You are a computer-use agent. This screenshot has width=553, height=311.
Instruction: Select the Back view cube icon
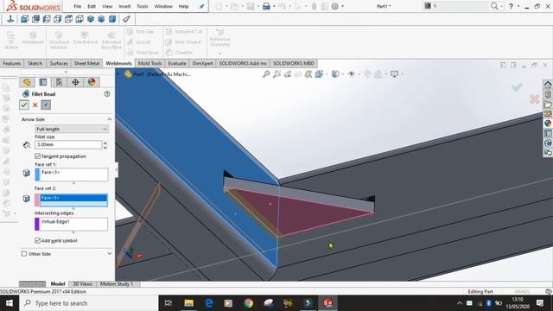coord(35,19)
